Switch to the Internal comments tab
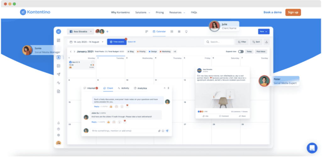 [x=91, y=88]
